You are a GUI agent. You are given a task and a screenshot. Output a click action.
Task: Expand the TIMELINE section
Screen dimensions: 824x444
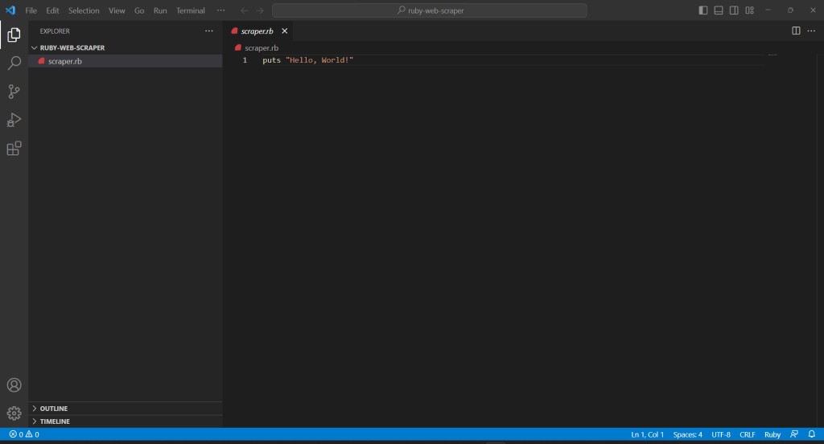[55, 421]
